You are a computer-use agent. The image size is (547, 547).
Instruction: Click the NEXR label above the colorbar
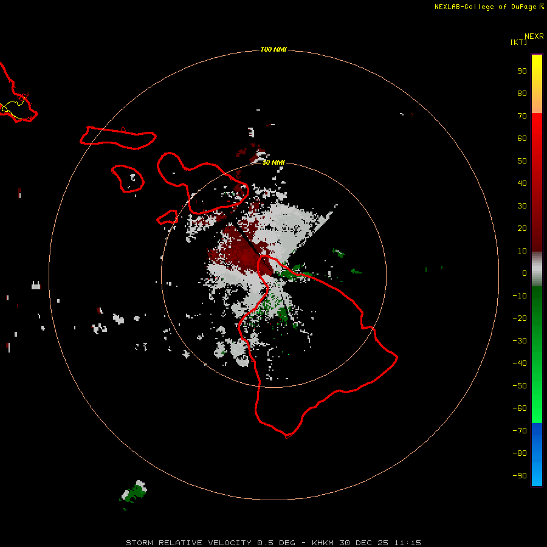534,36
